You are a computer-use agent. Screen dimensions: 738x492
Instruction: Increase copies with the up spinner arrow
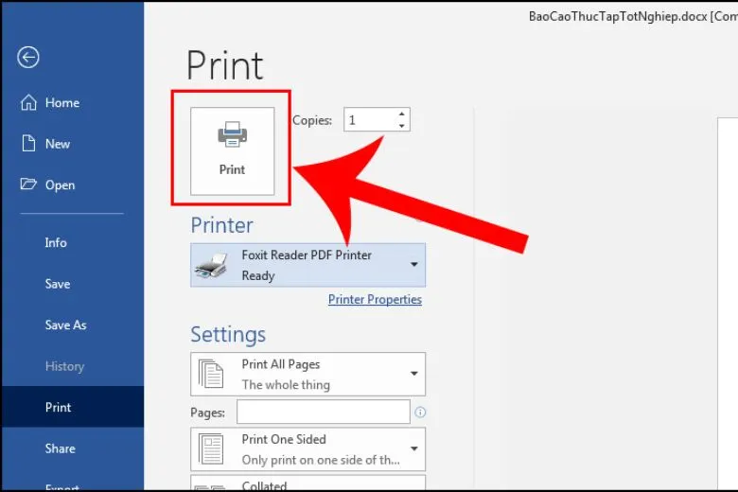(401, 114)
